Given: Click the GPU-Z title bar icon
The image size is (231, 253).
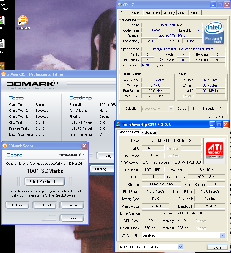Looking at the screenshot, I should [x=118, y=124].
